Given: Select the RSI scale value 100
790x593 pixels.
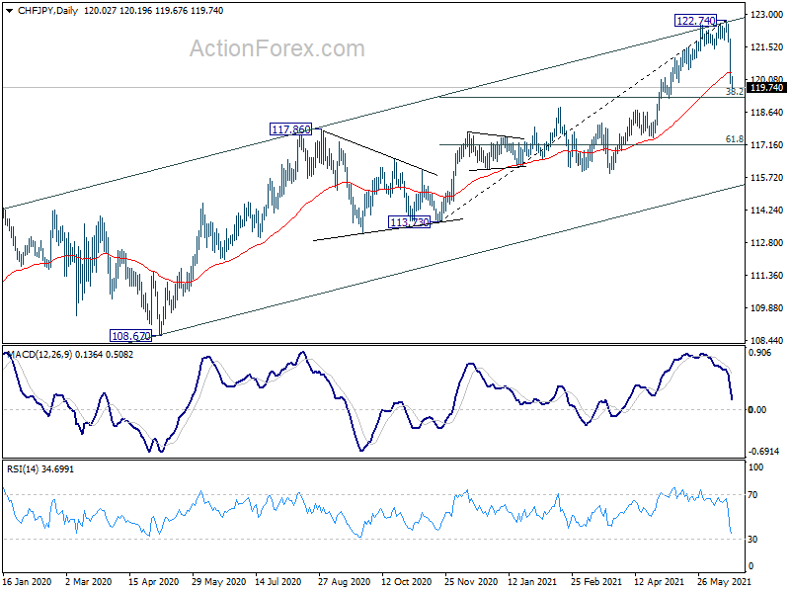Looking at the screenshot, I should coord(755,467).
